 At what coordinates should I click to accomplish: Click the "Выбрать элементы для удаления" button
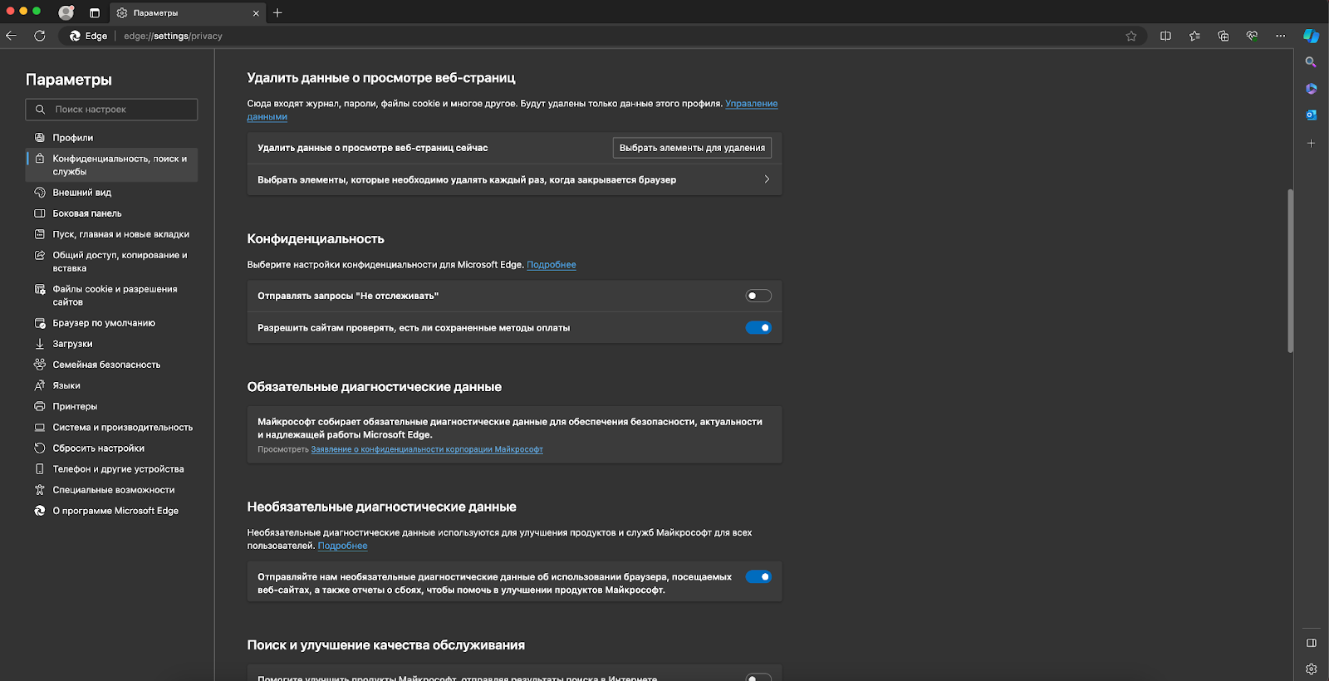(692, 148)
